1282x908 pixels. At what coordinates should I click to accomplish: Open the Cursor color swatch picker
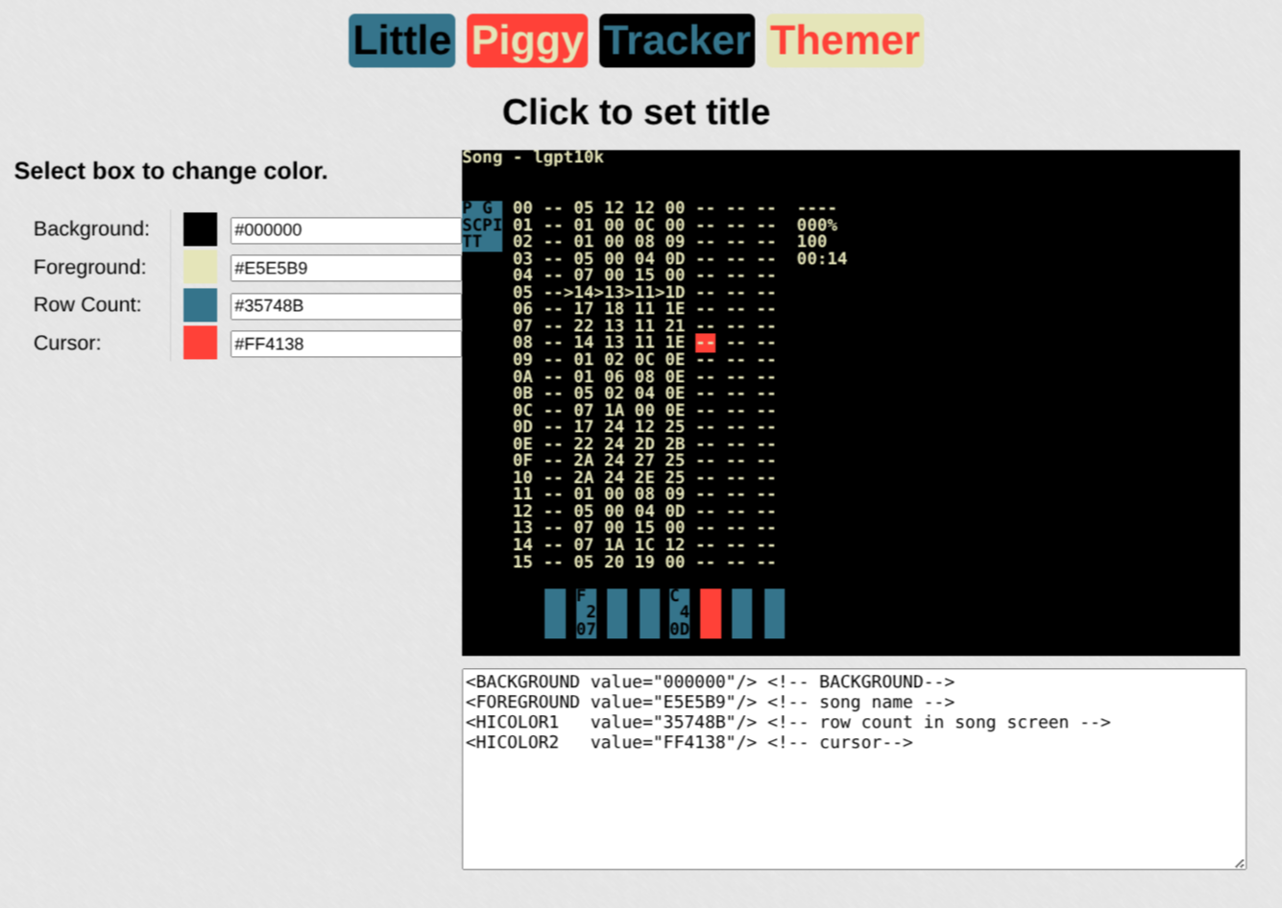coord(200,343)
